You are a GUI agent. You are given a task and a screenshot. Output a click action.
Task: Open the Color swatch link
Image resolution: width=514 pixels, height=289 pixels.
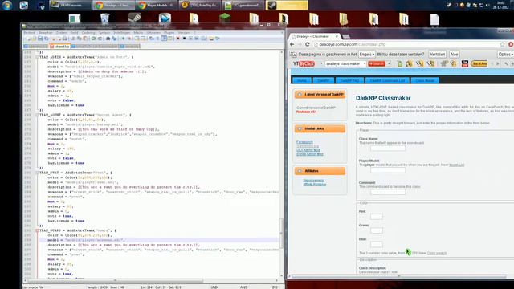pyautogui.click(x=437, y=254)
